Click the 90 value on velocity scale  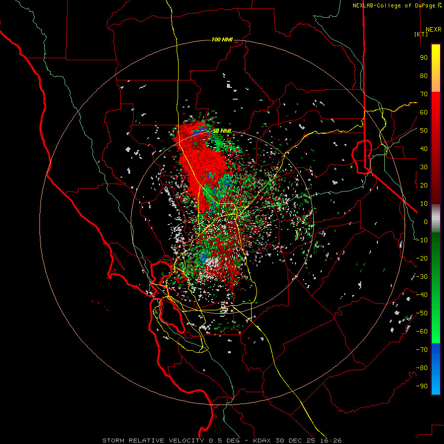(x=424, y=58)
